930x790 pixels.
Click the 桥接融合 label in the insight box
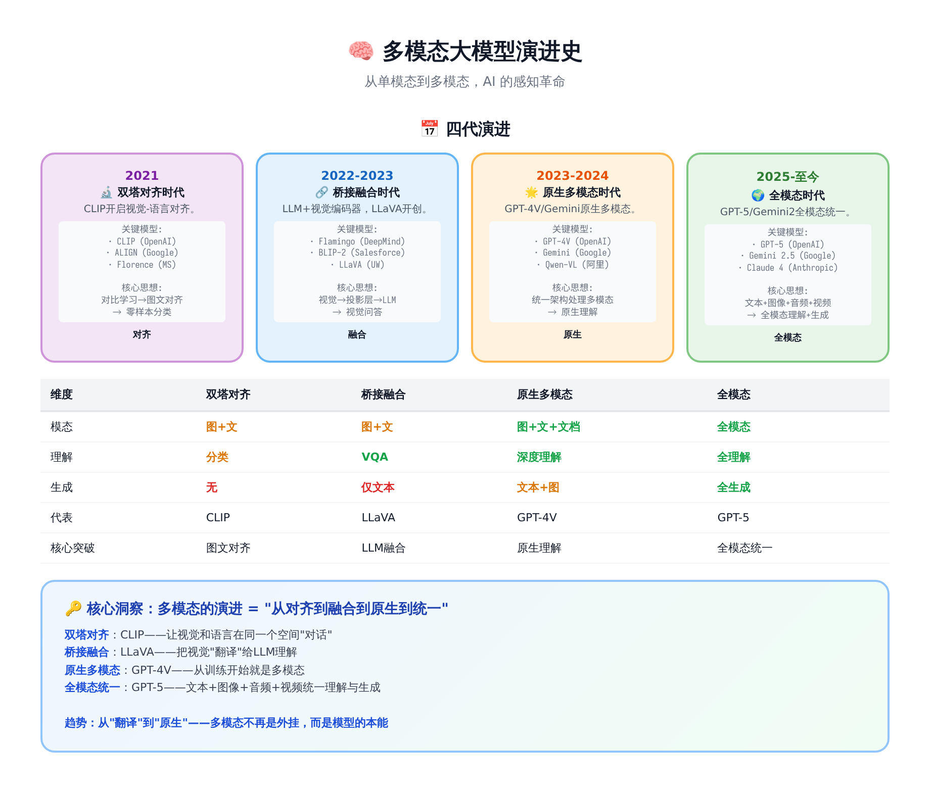pyautogui.click(x=87, y=652)
